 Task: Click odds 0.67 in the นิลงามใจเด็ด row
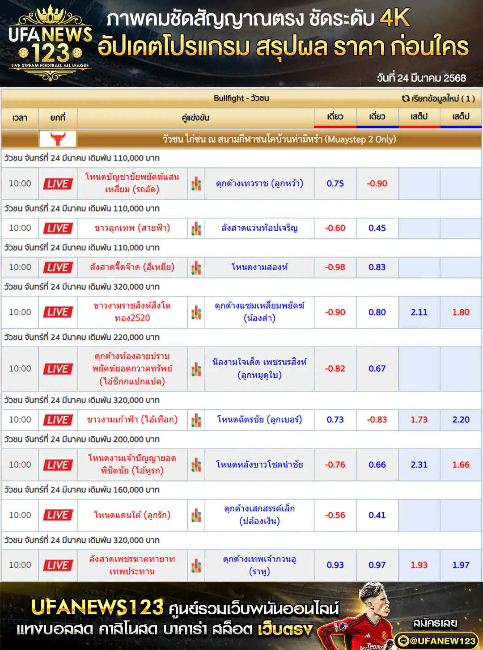[377, 369]
